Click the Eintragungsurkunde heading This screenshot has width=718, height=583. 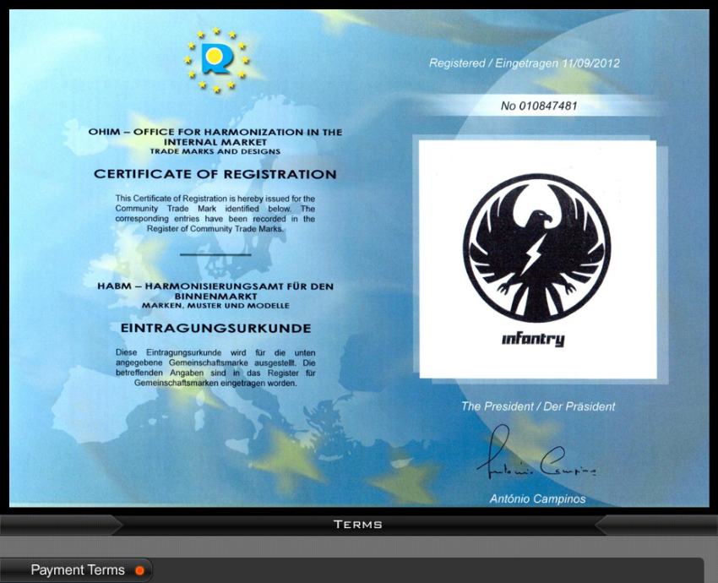(215, 328)
